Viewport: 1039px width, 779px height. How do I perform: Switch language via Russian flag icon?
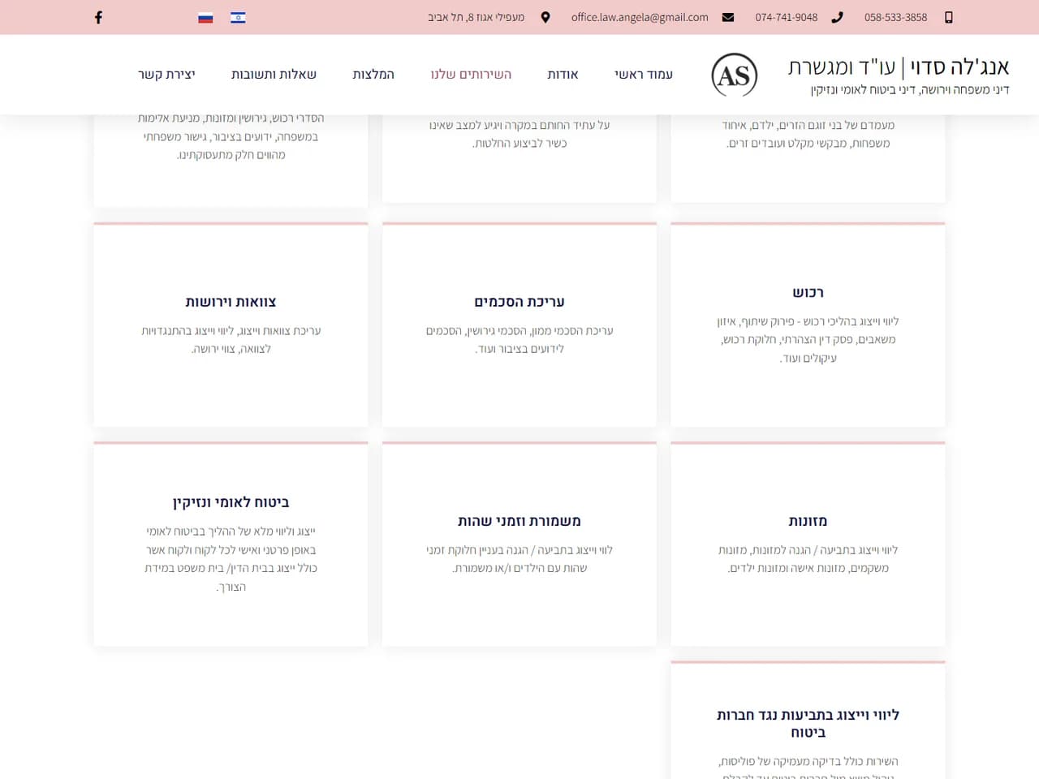point(205,17)
